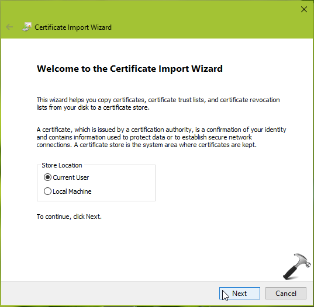Click the 'Welcome to the Certificate Import Wizard' heading
The image size is (314, 307).
click(130, 68)
